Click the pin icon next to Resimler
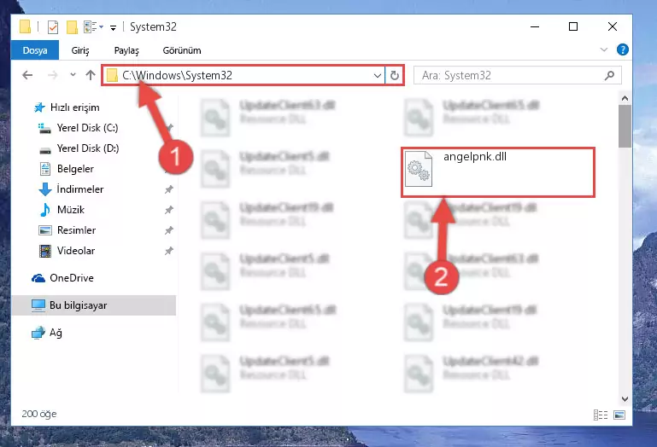The image size is (657, 447). (x=169, y=230)
